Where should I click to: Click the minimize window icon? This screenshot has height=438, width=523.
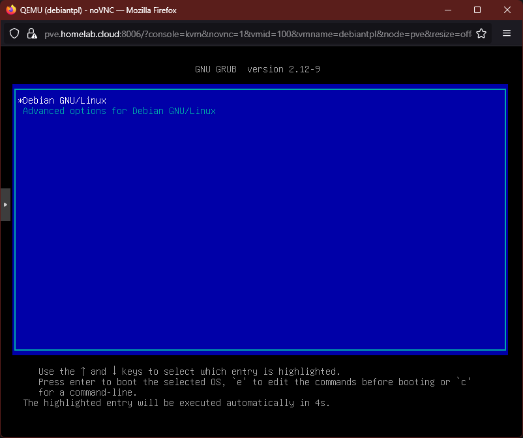click(x=447, y=10)
